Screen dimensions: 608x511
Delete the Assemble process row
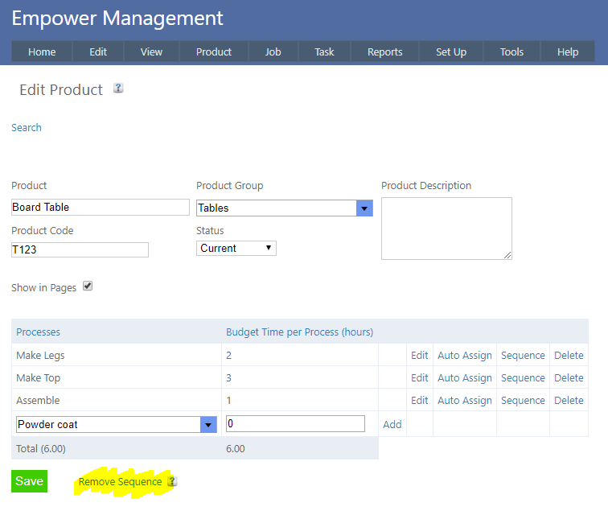(569, 400)
